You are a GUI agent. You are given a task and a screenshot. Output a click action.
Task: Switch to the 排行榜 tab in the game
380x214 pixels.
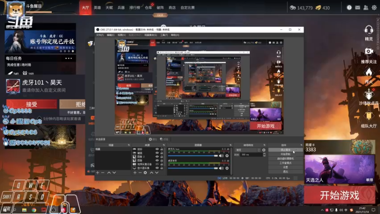[134, 8]
